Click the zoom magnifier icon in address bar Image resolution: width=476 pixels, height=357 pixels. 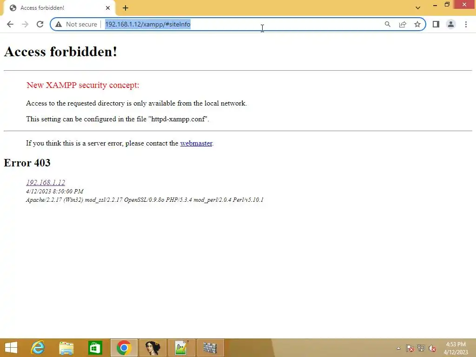coord(387,24)
